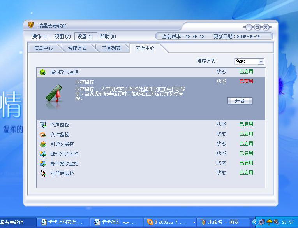Click the 已启用 status of 文件监控
The height and width of the screenshot is (228, 298).
point(246,134)
